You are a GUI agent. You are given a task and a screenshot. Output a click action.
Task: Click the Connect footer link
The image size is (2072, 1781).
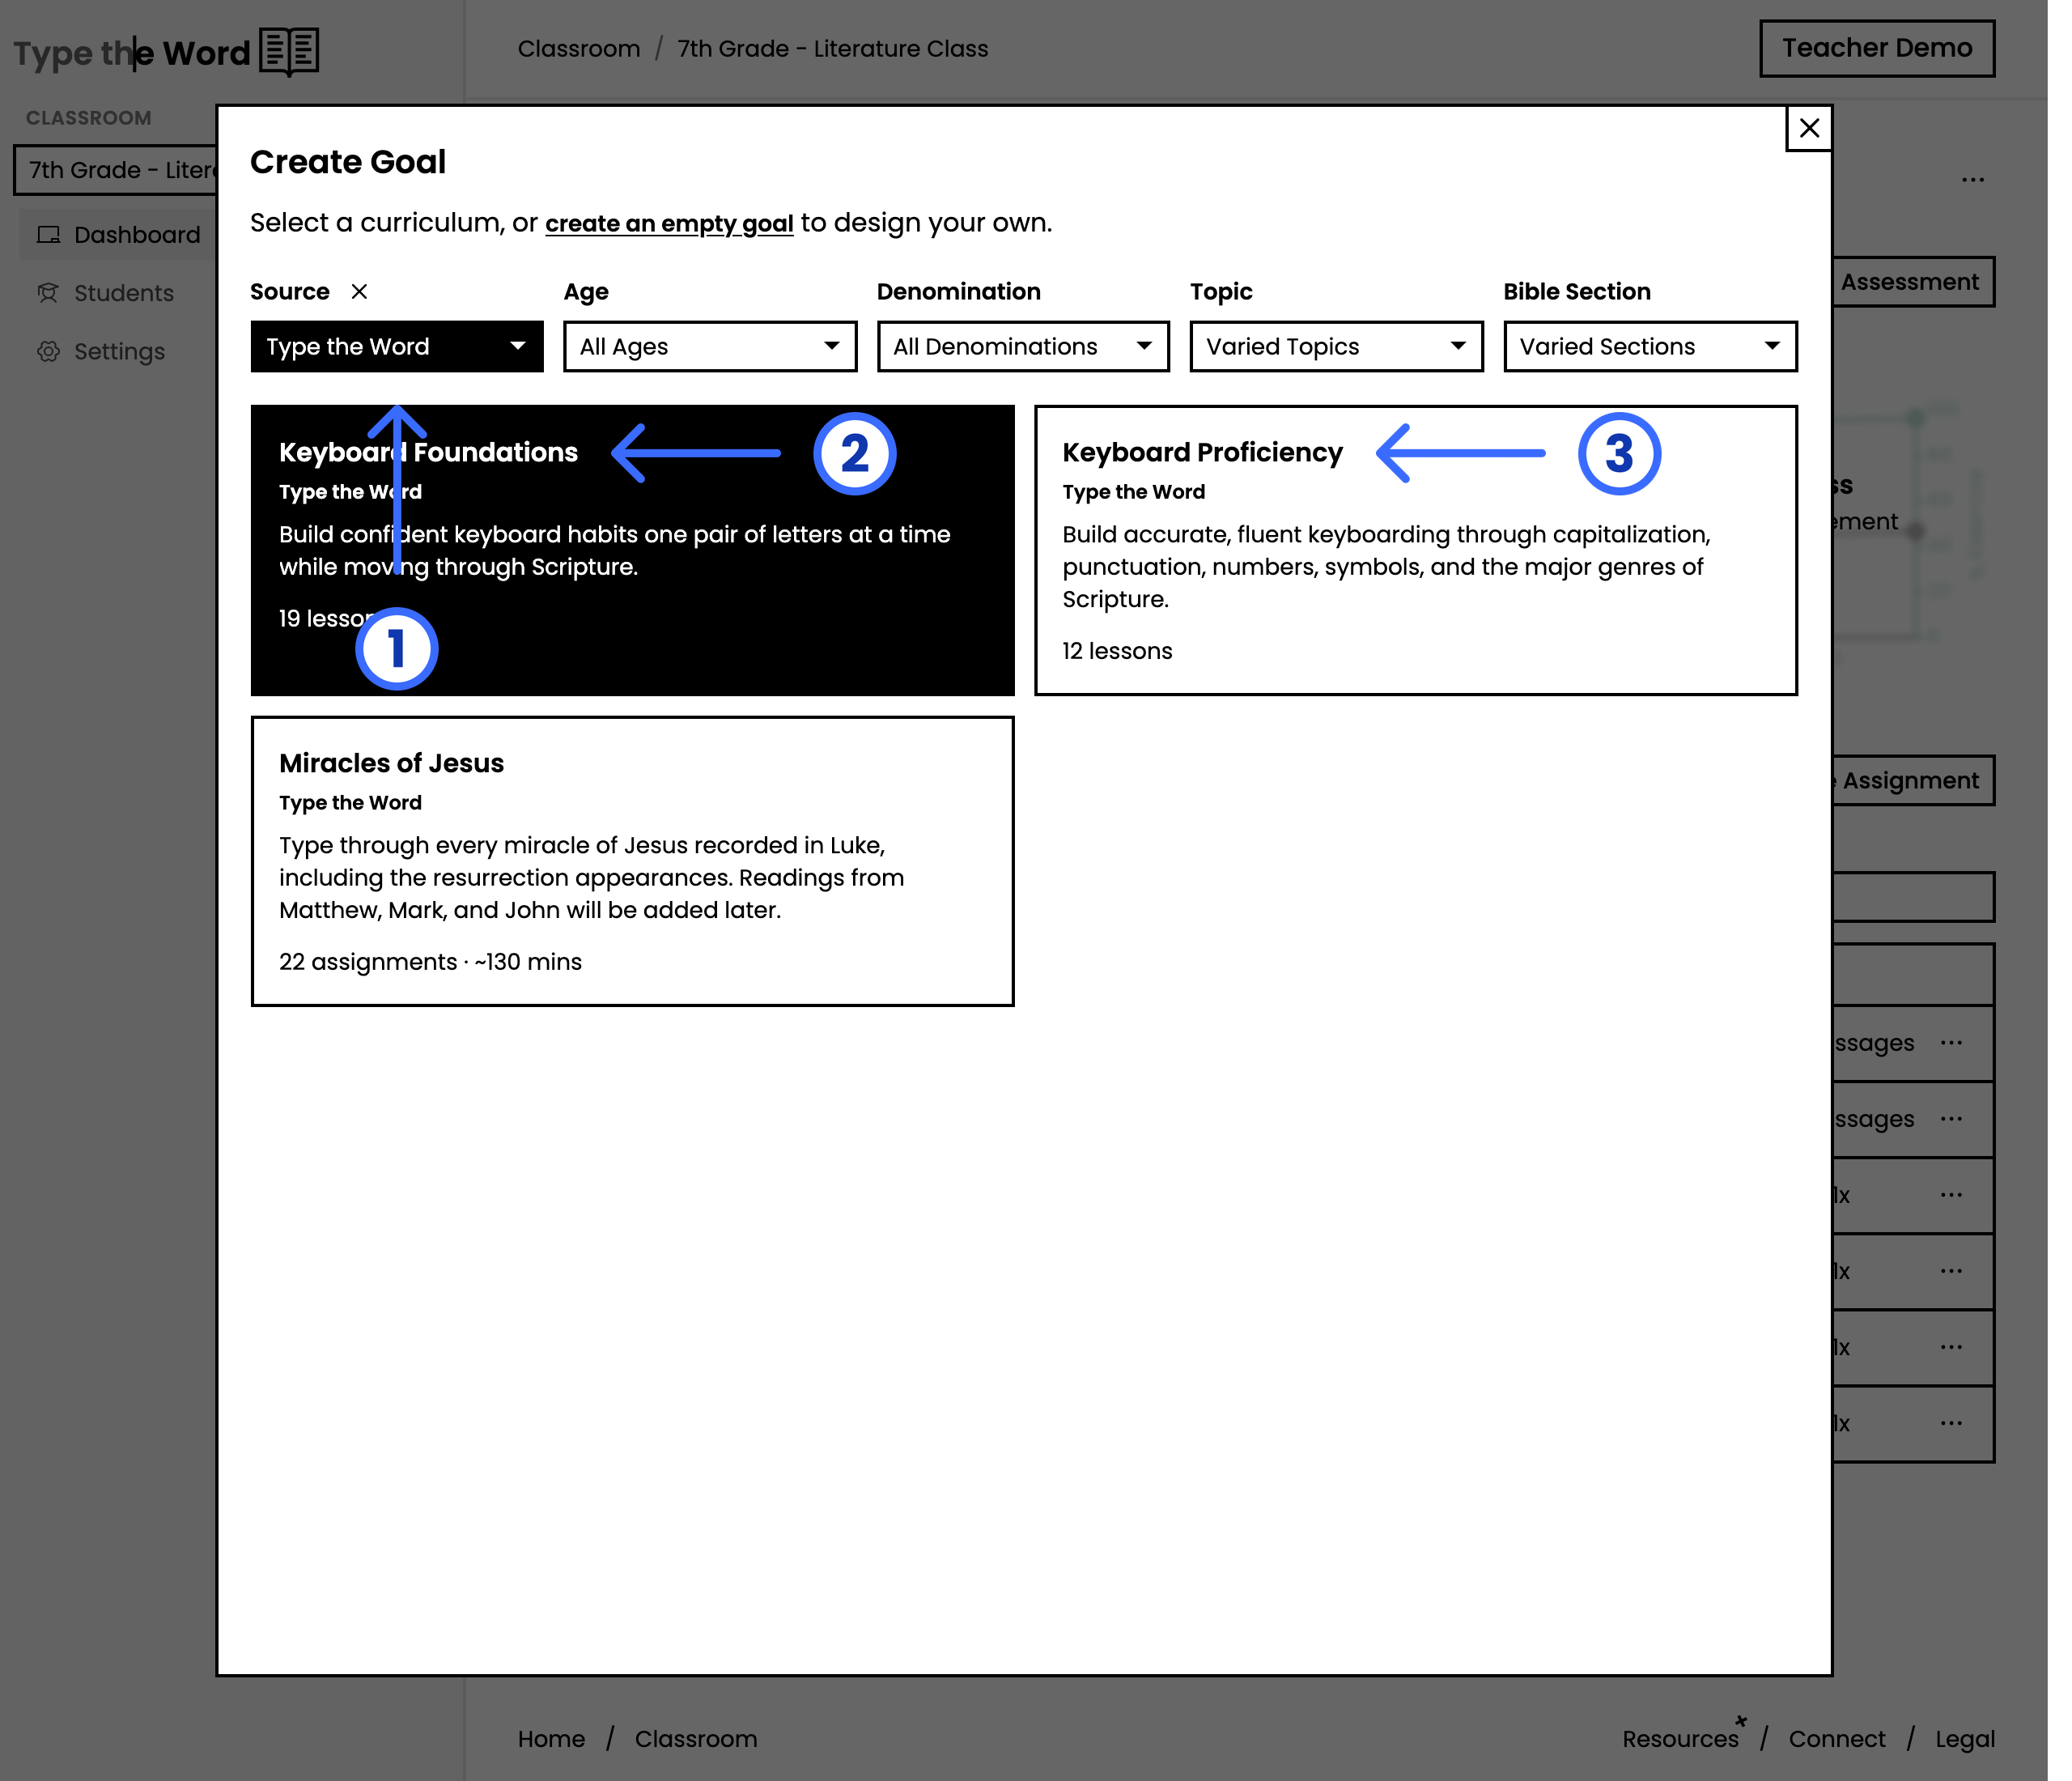click(x=1837, y=1739)
